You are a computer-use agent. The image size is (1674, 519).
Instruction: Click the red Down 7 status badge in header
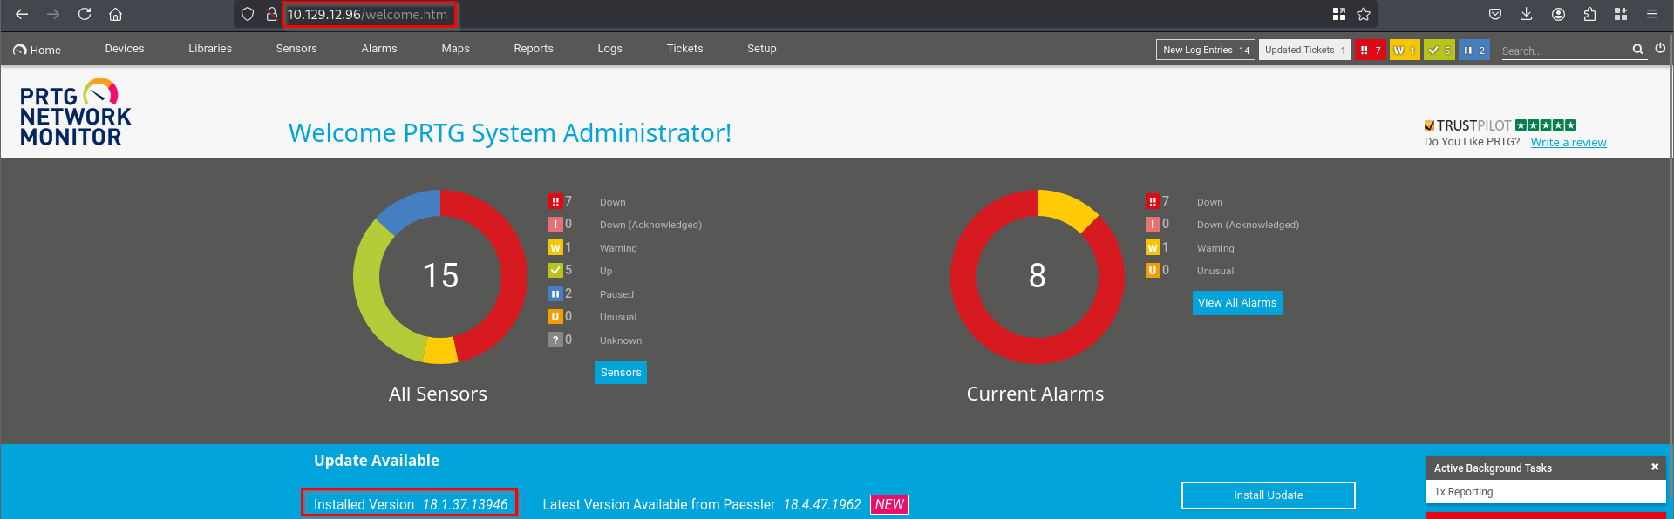point(1370,51)
